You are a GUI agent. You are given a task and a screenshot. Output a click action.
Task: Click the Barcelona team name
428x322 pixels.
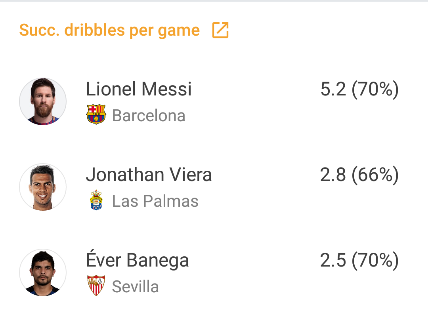click(x=149, y=115)
